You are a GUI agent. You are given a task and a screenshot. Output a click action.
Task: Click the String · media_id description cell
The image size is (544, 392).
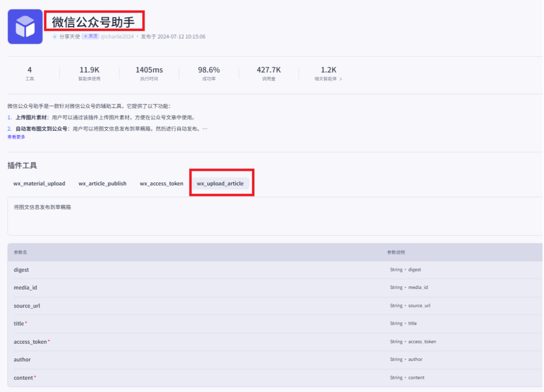point(409,287)
